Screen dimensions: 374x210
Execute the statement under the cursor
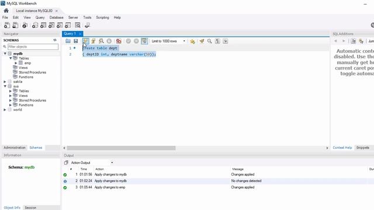click(x=93, y=41)
